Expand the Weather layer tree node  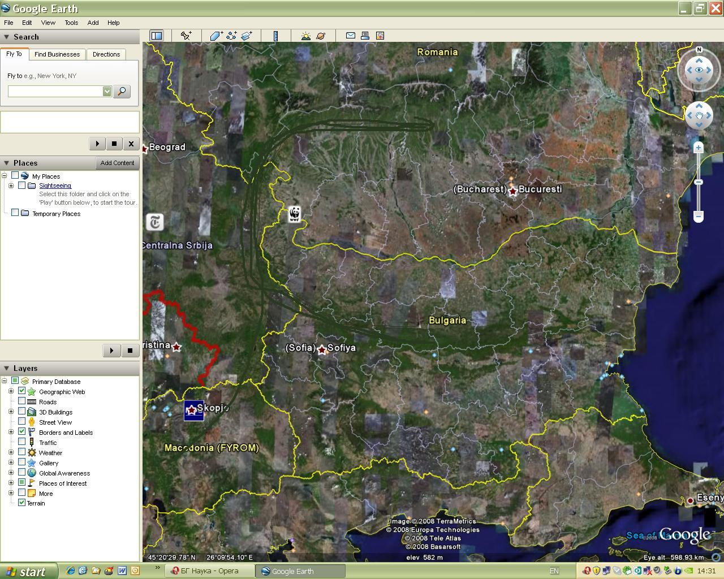tap(11, 452)
